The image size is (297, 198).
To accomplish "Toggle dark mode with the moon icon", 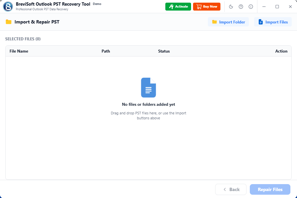I will point(231,7).
